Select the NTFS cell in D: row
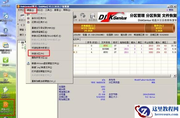This screenshot has width=180, height=118. click(x=106, y=52)
